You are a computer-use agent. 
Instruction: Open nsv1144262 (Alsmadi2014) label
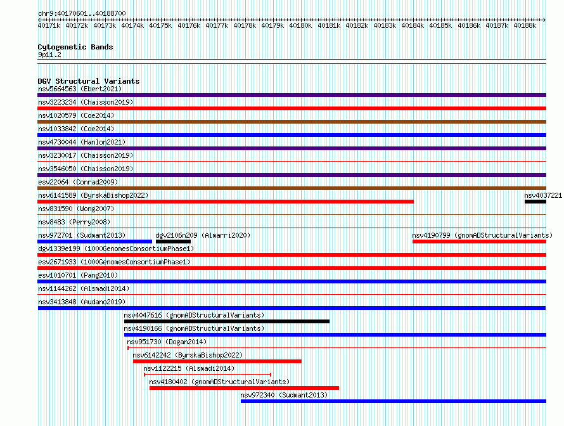[x=84, y=288]
